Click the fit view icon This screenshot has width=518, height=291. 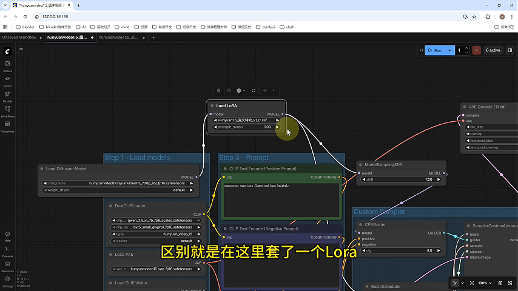pos(472,283)
